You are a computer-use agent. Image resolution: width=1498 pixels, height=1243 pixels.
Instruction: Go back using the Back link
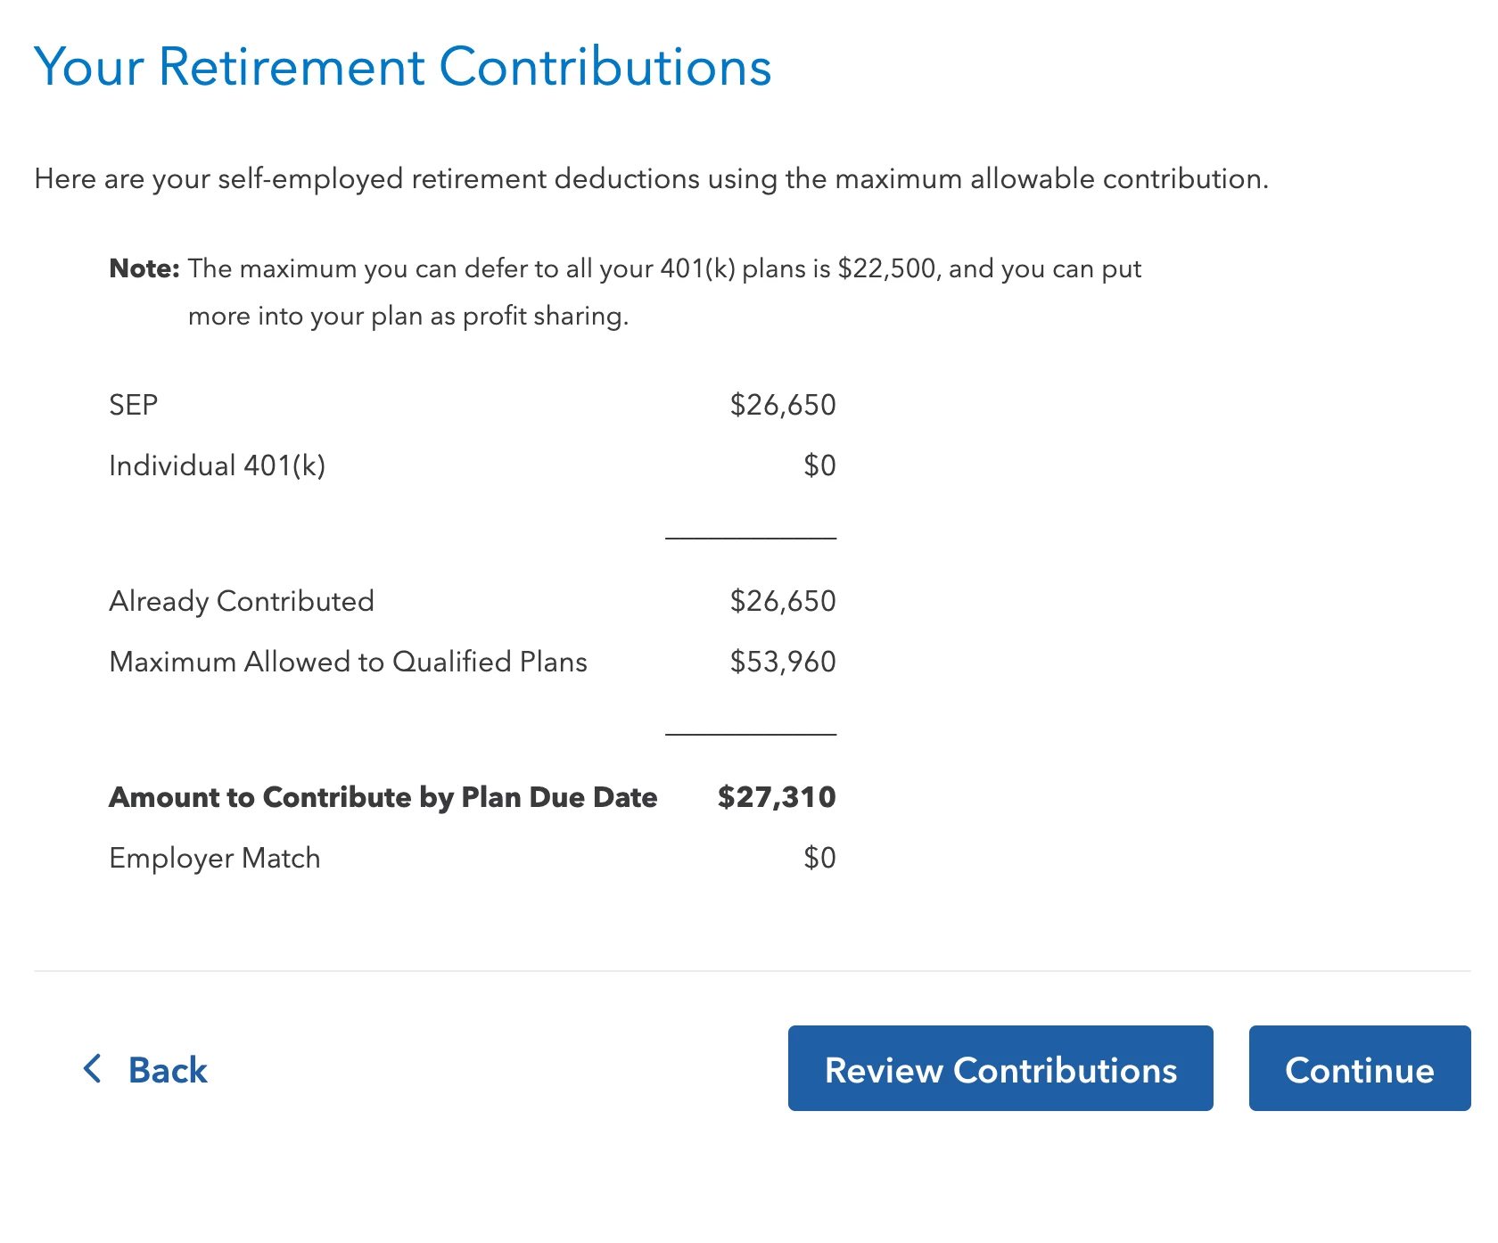(x=144, y=1069)
